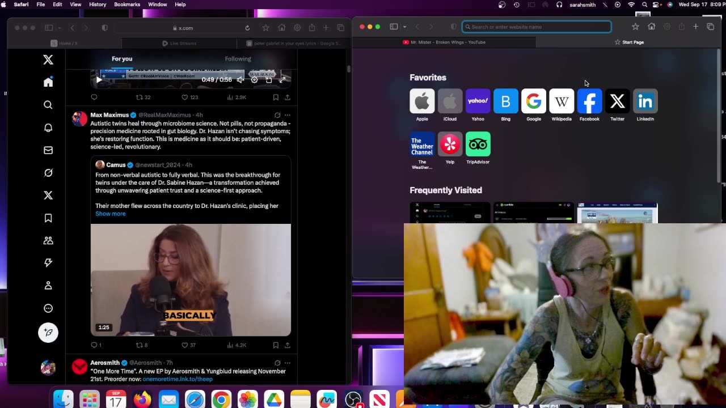This screenshot has width=726, height=408.
Task: Like the Max Maximus post with 37 likes
Action: point(188,345)
